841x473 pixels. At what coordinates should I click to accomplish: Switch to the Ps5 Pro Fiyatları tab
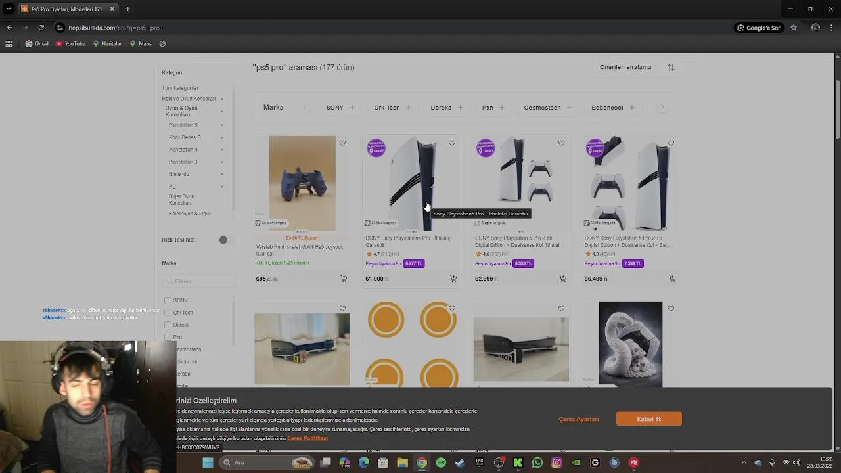tap(68, 9)
